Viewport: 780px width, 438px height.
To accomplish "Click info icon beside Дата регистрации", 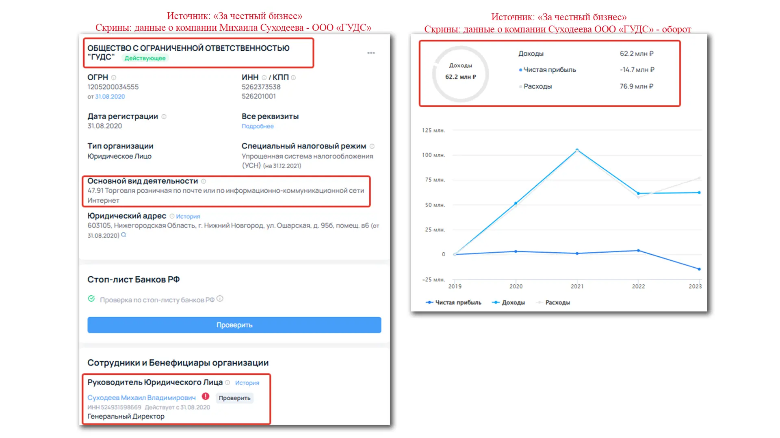I will coord(164,117).
